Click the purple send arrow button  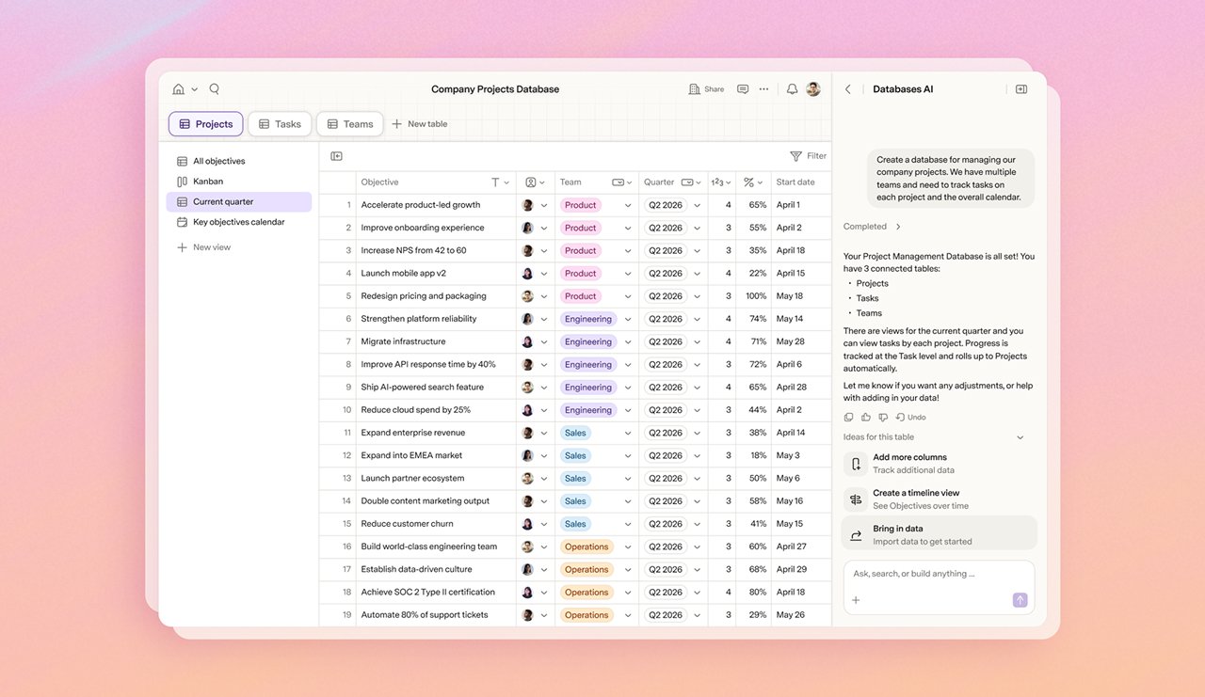[x=1020, y=600]
